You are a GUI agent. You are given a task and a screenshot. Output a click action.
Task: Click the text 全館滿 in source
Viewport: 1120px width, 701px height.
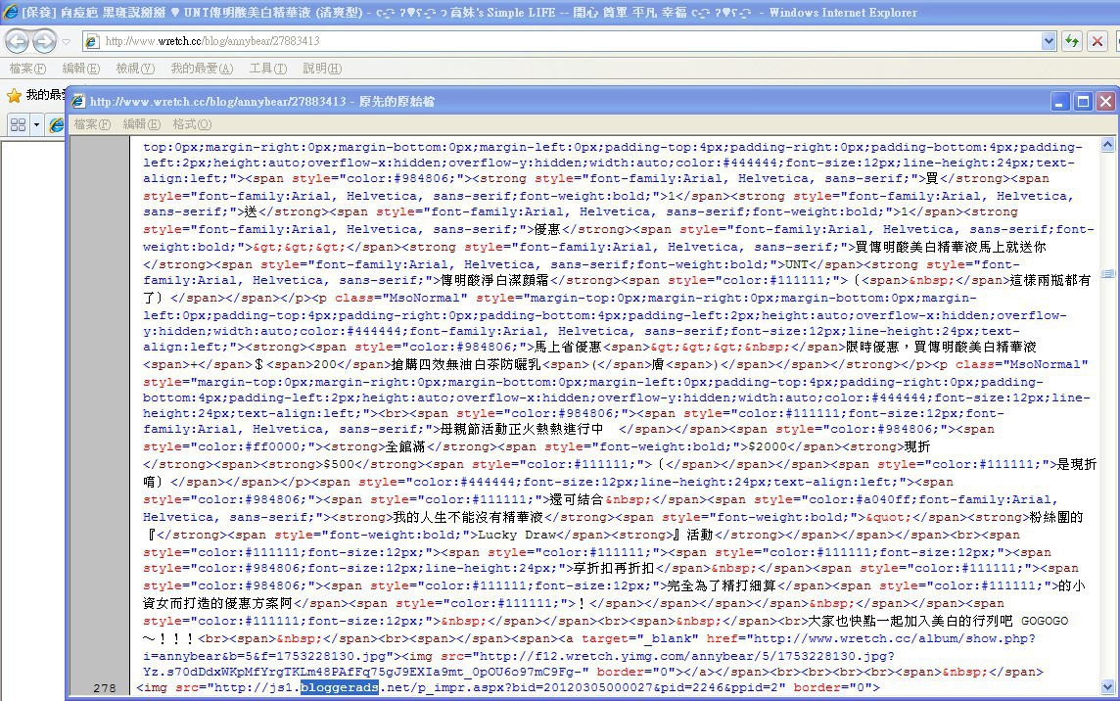point(405,446)
